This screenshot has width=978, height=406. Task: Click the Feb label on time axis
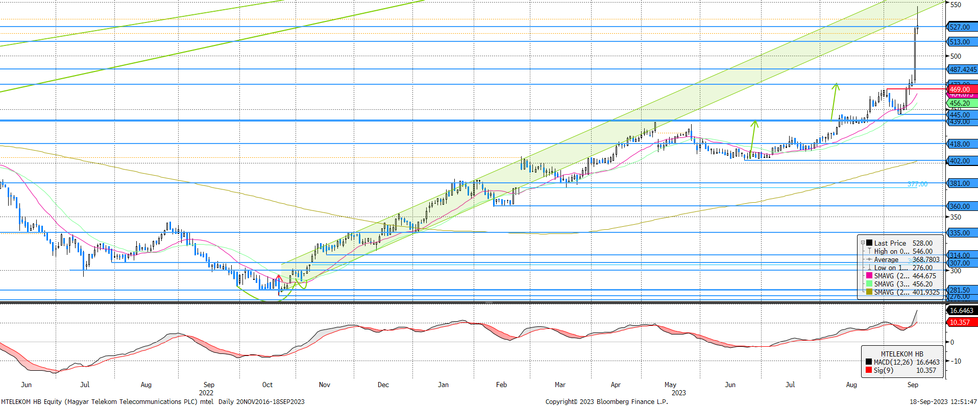[502, 385]
